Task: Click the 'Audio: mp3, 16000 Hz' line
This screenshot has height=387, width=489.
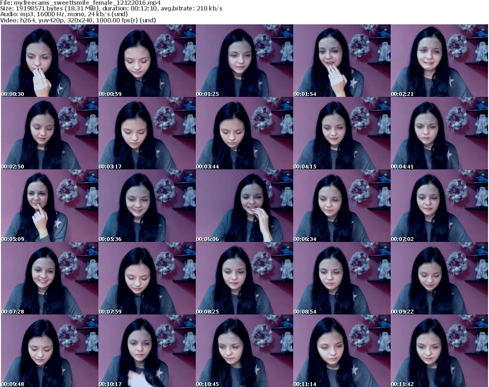Action: coord(64,14)
